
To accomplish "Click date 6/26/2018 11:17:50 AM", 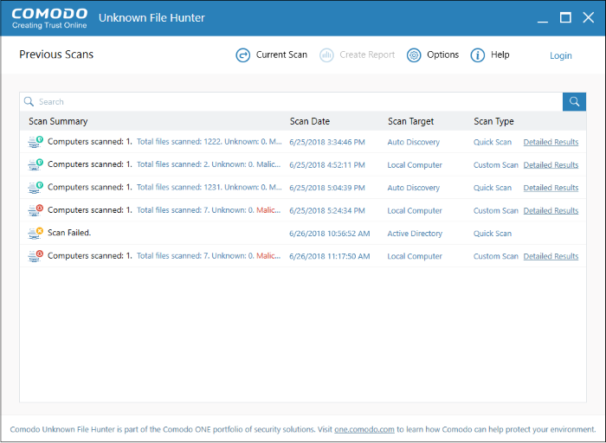I will (330, 256).
